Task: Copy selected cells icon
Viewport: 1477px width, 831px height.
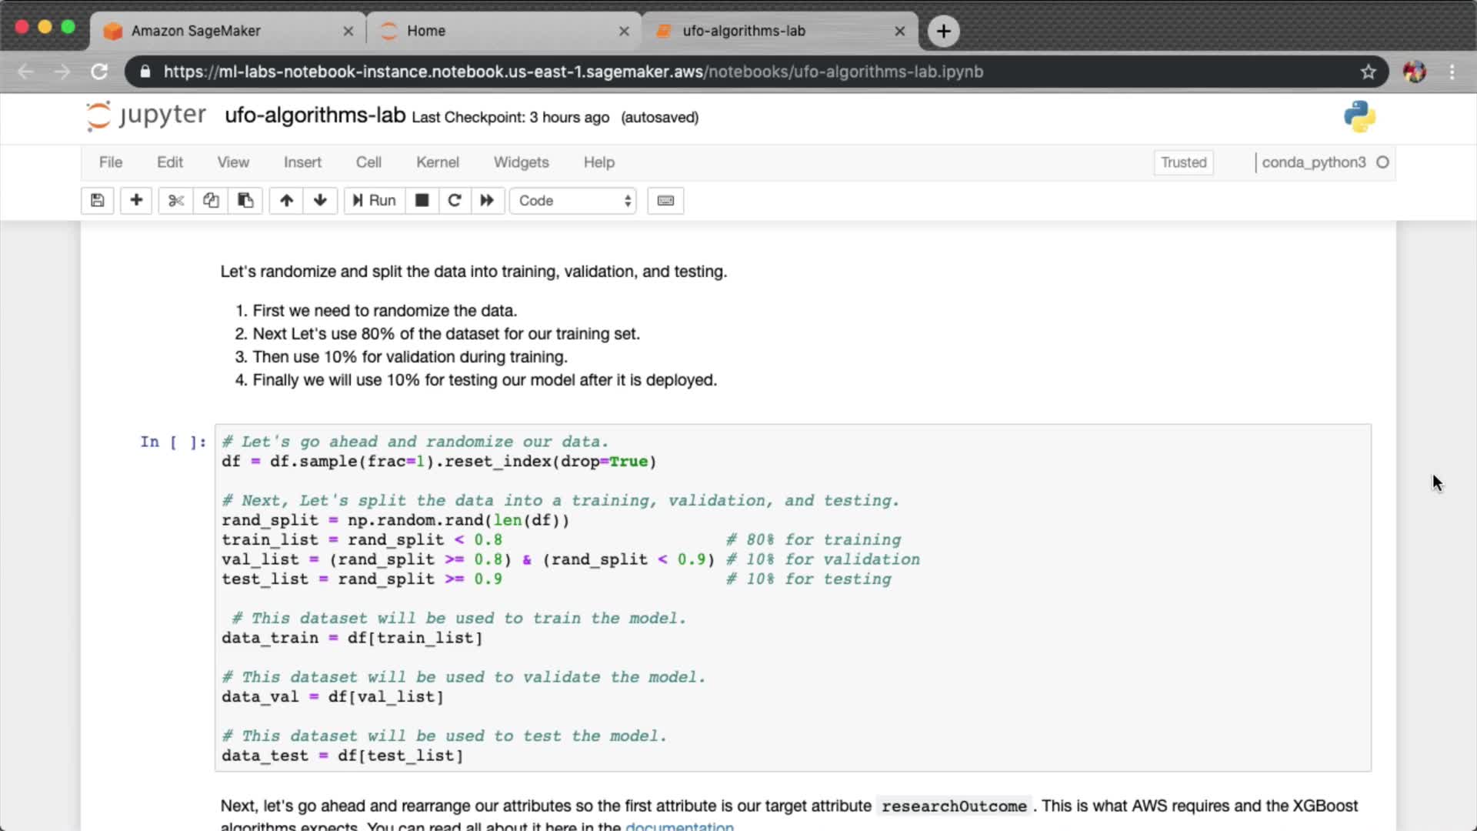Action: (211, 201)
